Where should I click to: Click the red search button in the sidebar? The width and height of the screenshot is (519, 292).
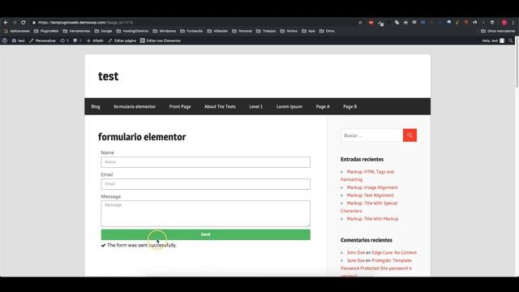410,135
